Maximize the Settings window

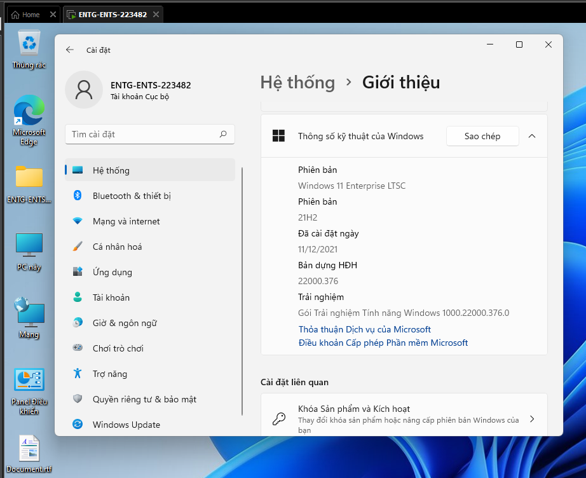(x=519, y=44)
